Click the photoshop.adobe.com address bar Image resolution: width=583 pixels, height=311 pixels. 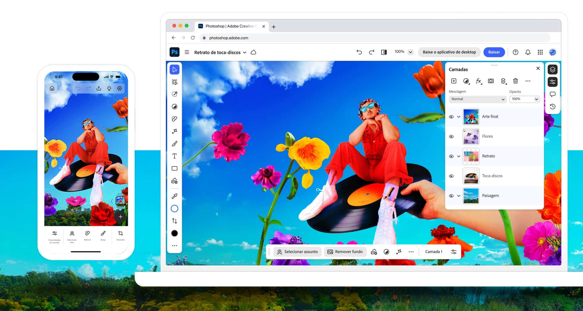(x=375, y=38)
